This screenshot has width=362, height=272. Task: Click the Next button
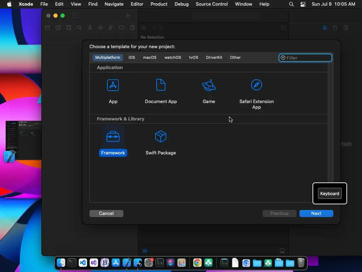point(316,213)
